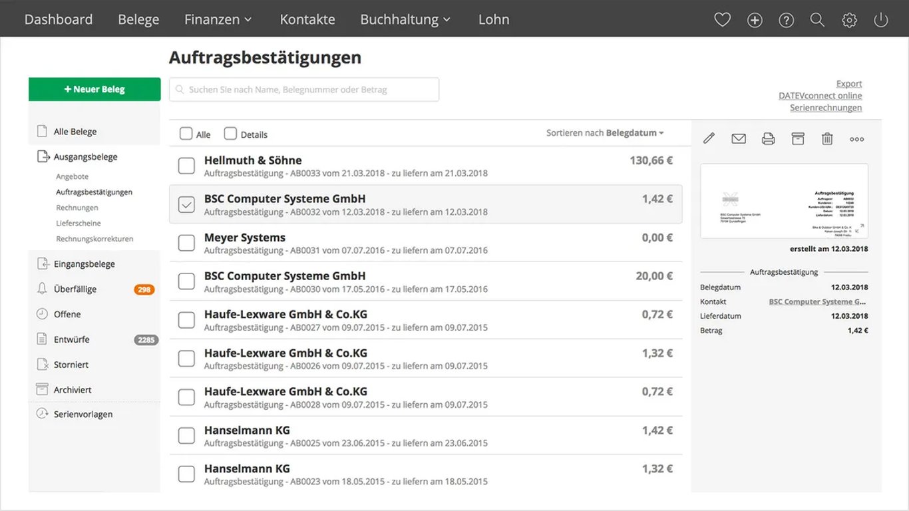Click the green Neuer Beleg button

point(94,89)
